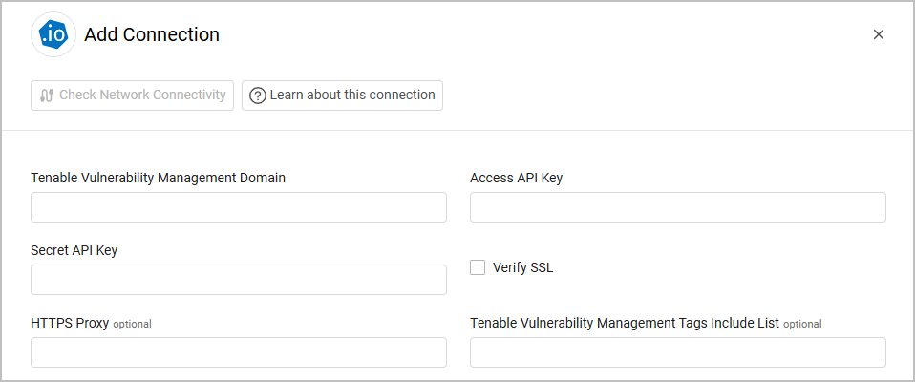Close the Add Connection dialog
The width and height of the screenshot is (915, 382).
(879, 34)
